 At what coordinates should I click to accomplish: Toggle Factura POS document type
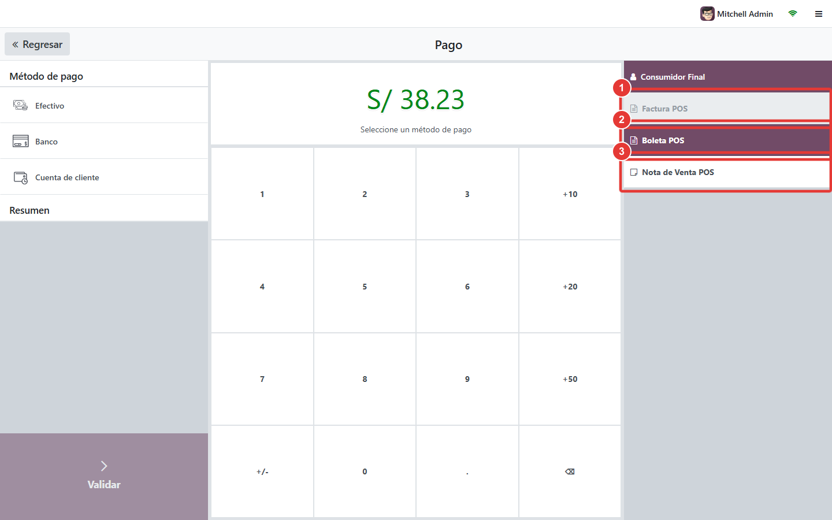(726, 109)
